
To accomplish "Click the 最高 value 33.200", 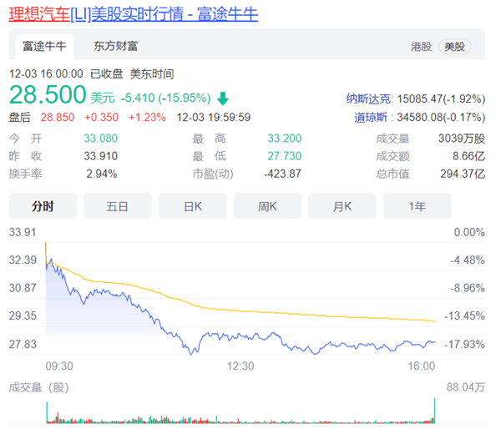I will pyautogui.click(x=285, y=139).
